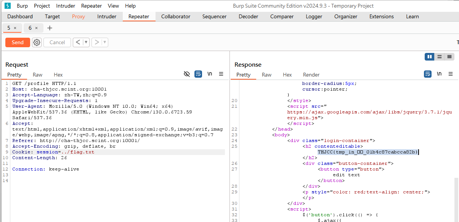The height and width of the screenshot is (222, 459).
Task: Switch to the Dashboard tab
Action: point(20,16)
